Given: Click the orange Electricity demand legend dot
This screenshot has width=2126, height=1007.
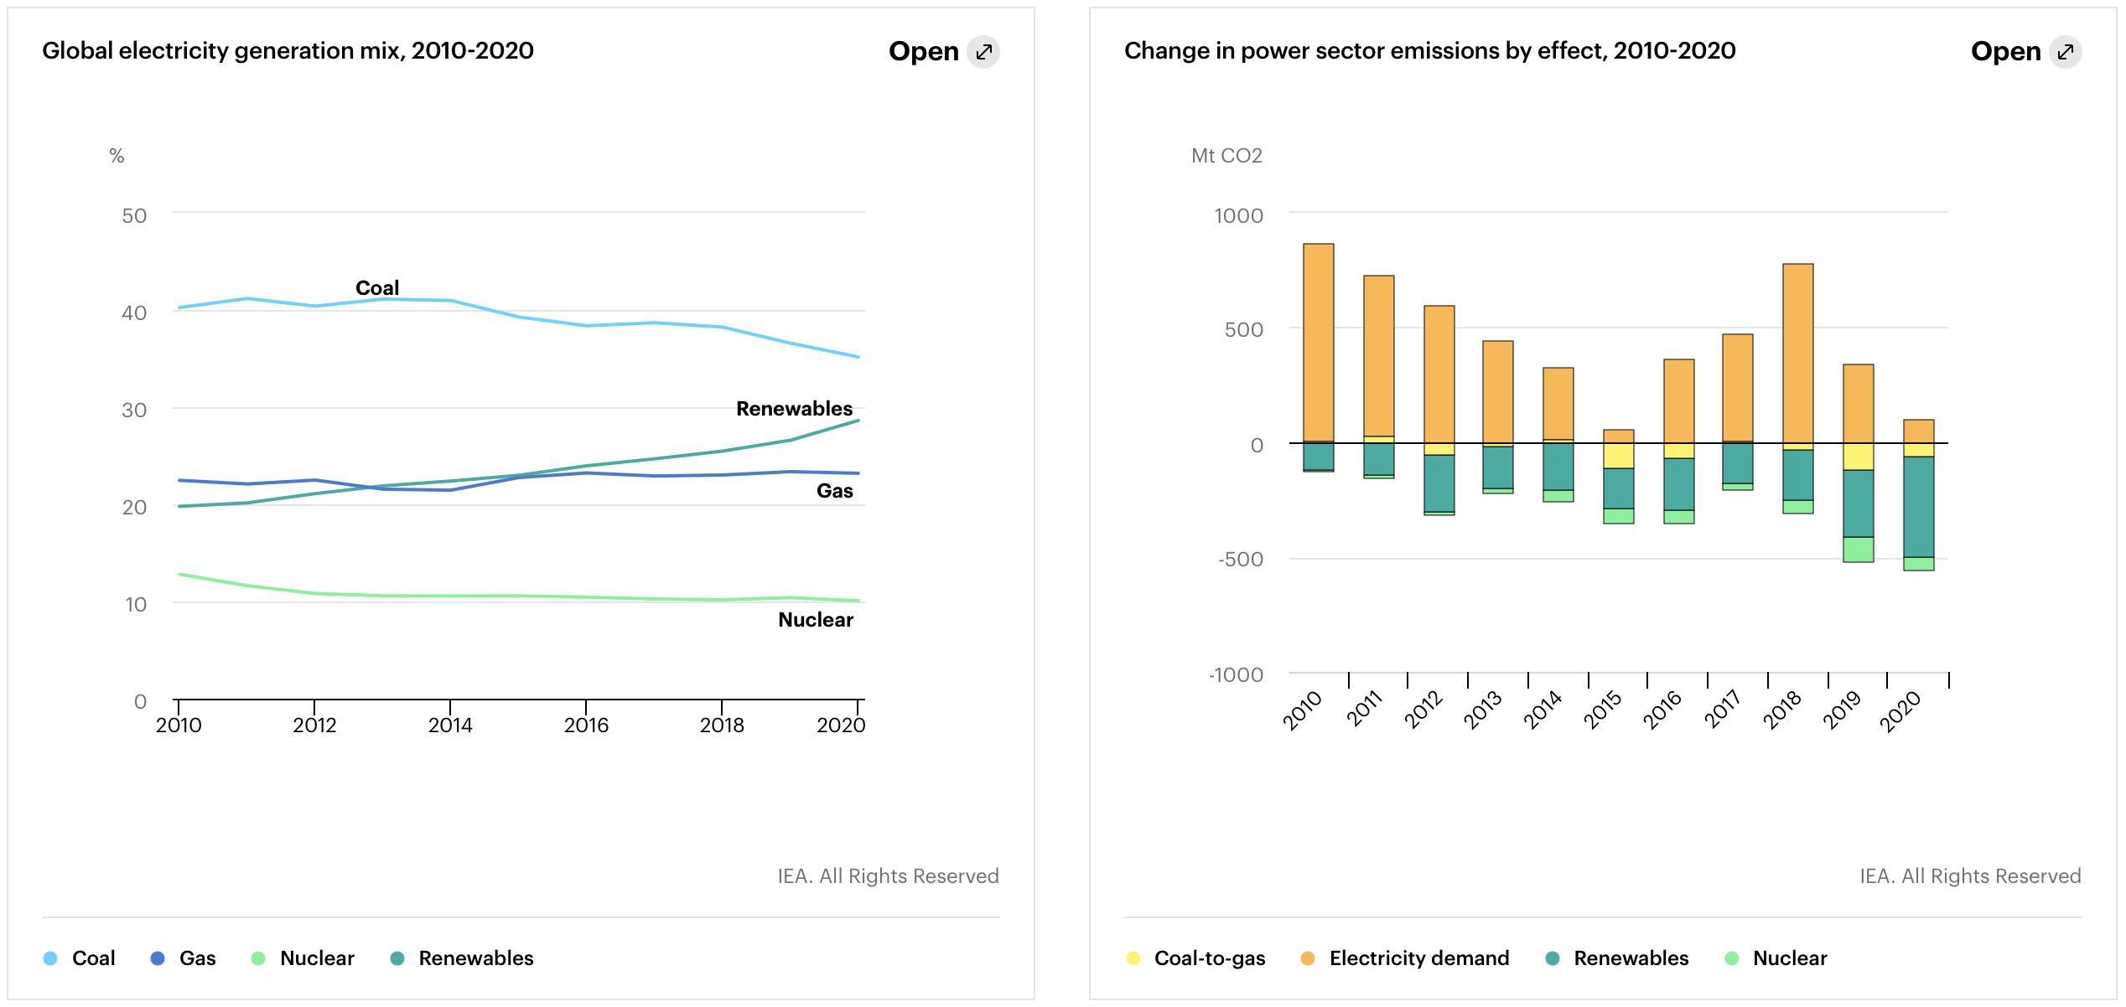Looking at the screenshot, I should (x=1307, y=958).
